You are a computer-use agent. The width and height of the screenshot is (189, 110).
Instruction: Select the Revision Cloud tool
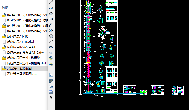pyautogui.click(x=51, y=36)
